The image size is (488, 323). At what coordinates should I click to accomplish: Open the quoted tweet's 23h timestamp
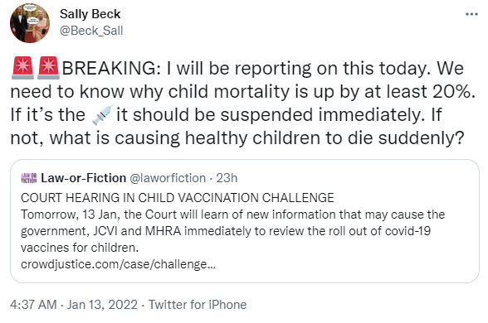click(227, 178)
